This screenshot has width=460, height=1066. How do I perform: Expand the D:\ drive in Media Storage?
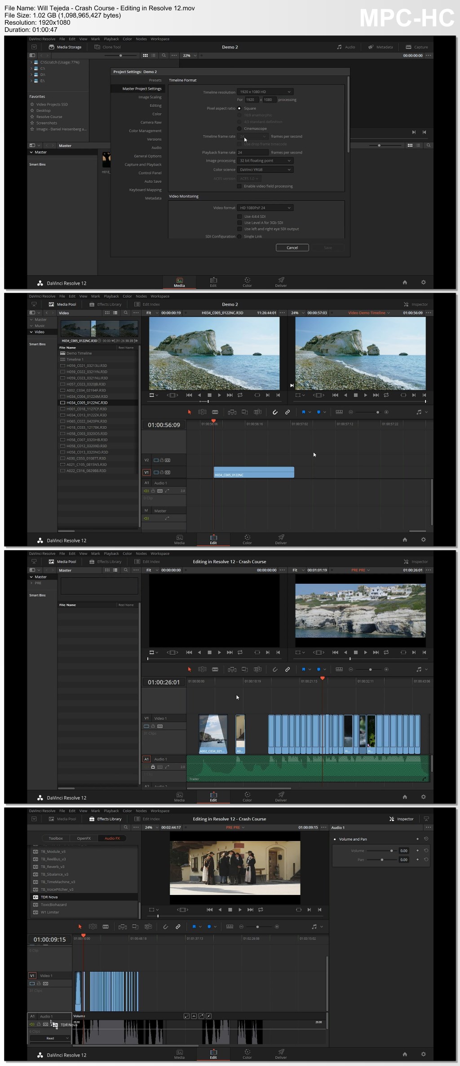point(31,75)
